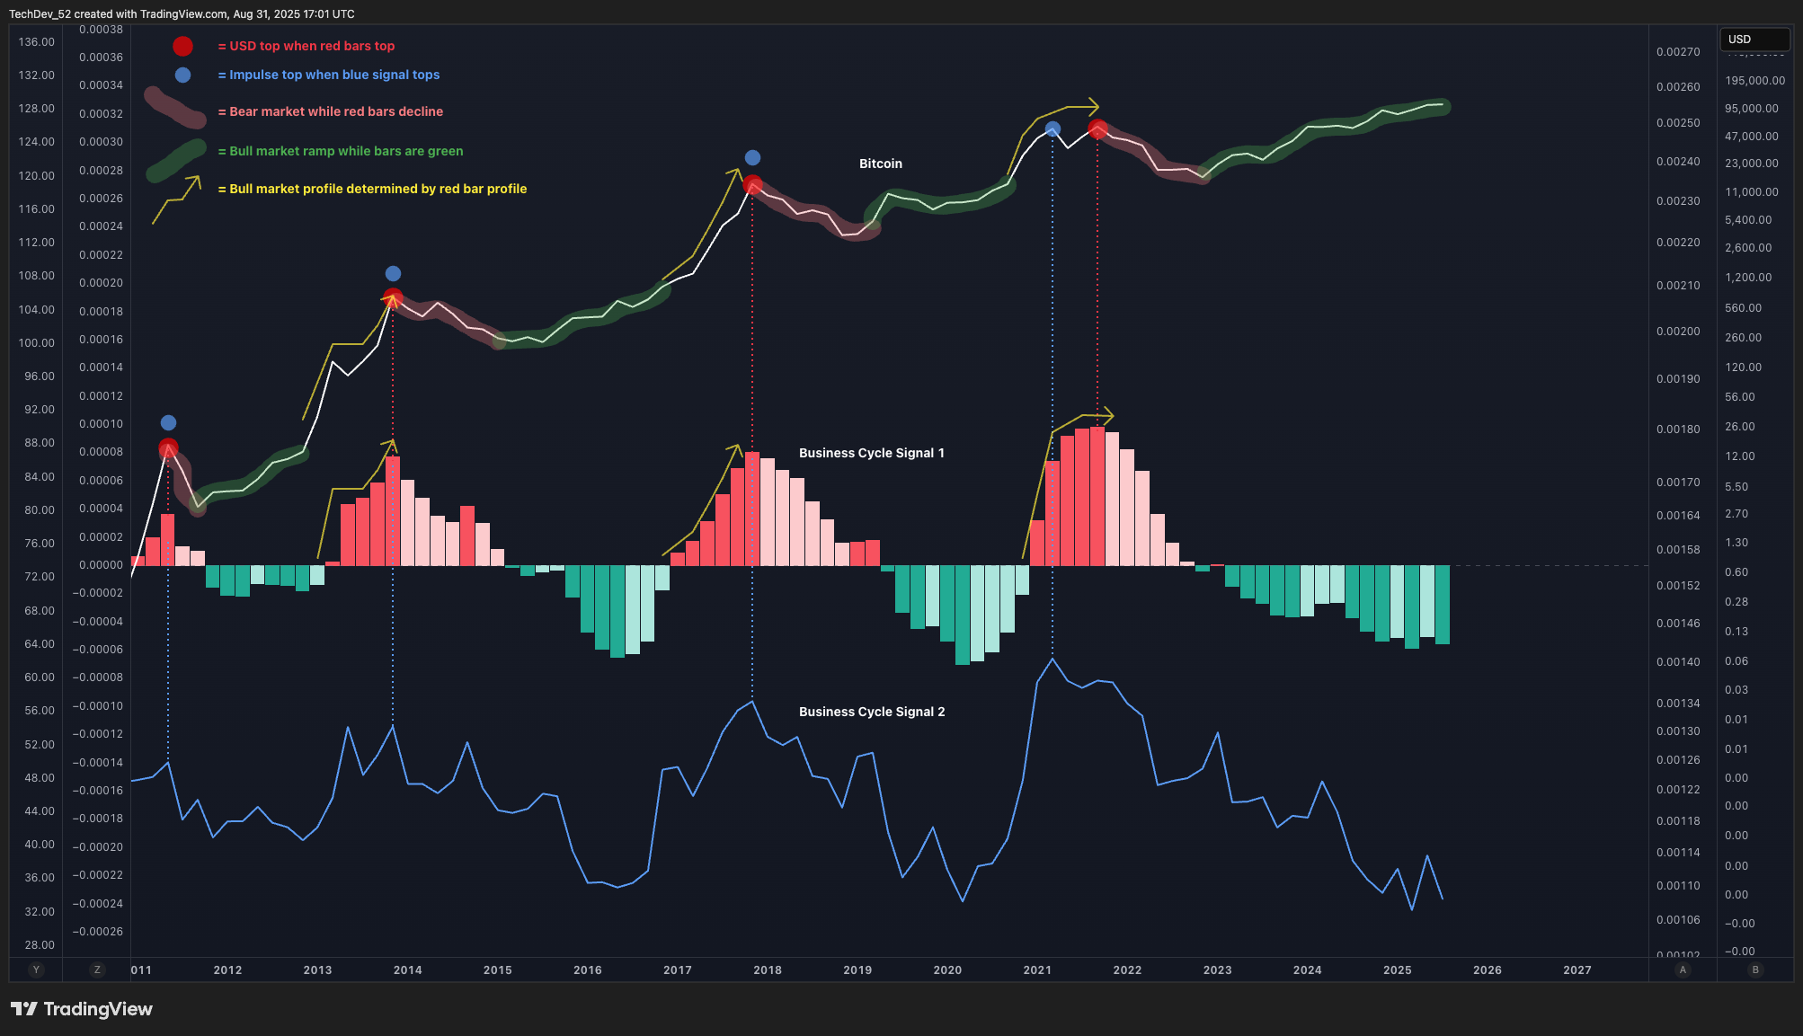Screen dimensions: 1803x1036
Task: Click the 'Bear market while red bars decline' legend text
Action: [x=330, y=111]
